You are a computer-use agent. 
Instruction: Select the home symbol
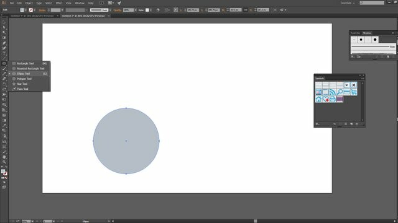pyautogui.click(x=318, y=99)
